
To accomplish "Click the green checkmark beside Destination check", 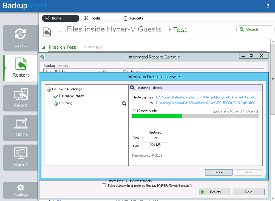I will (56, 96).
